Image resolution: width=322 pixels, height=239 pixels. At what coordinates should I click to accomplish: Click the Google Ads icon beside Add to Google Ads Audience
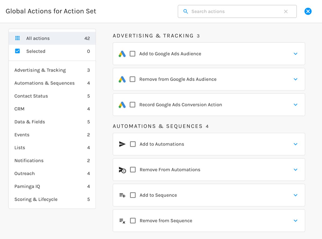click(122, 54)
